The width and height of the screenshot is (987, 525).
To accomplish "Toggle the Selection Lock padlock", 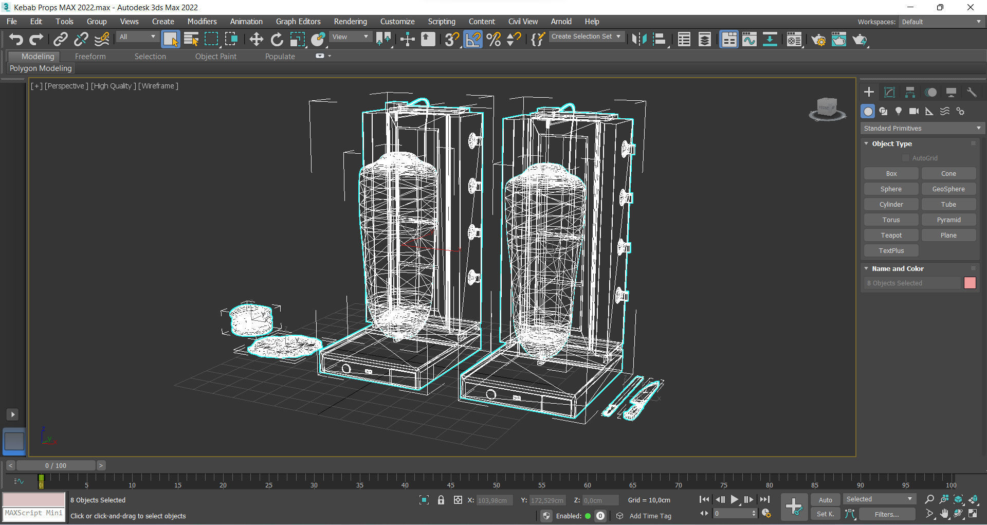I will point(441,500).
